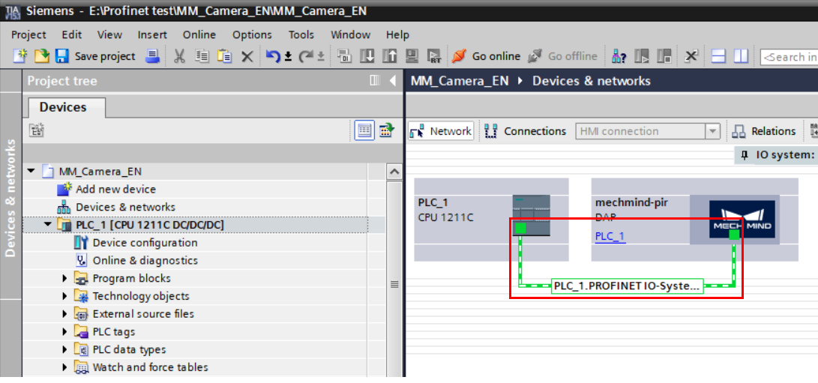Open the Help menu
This screenshot has height=383, width=818.
point(397,35)
